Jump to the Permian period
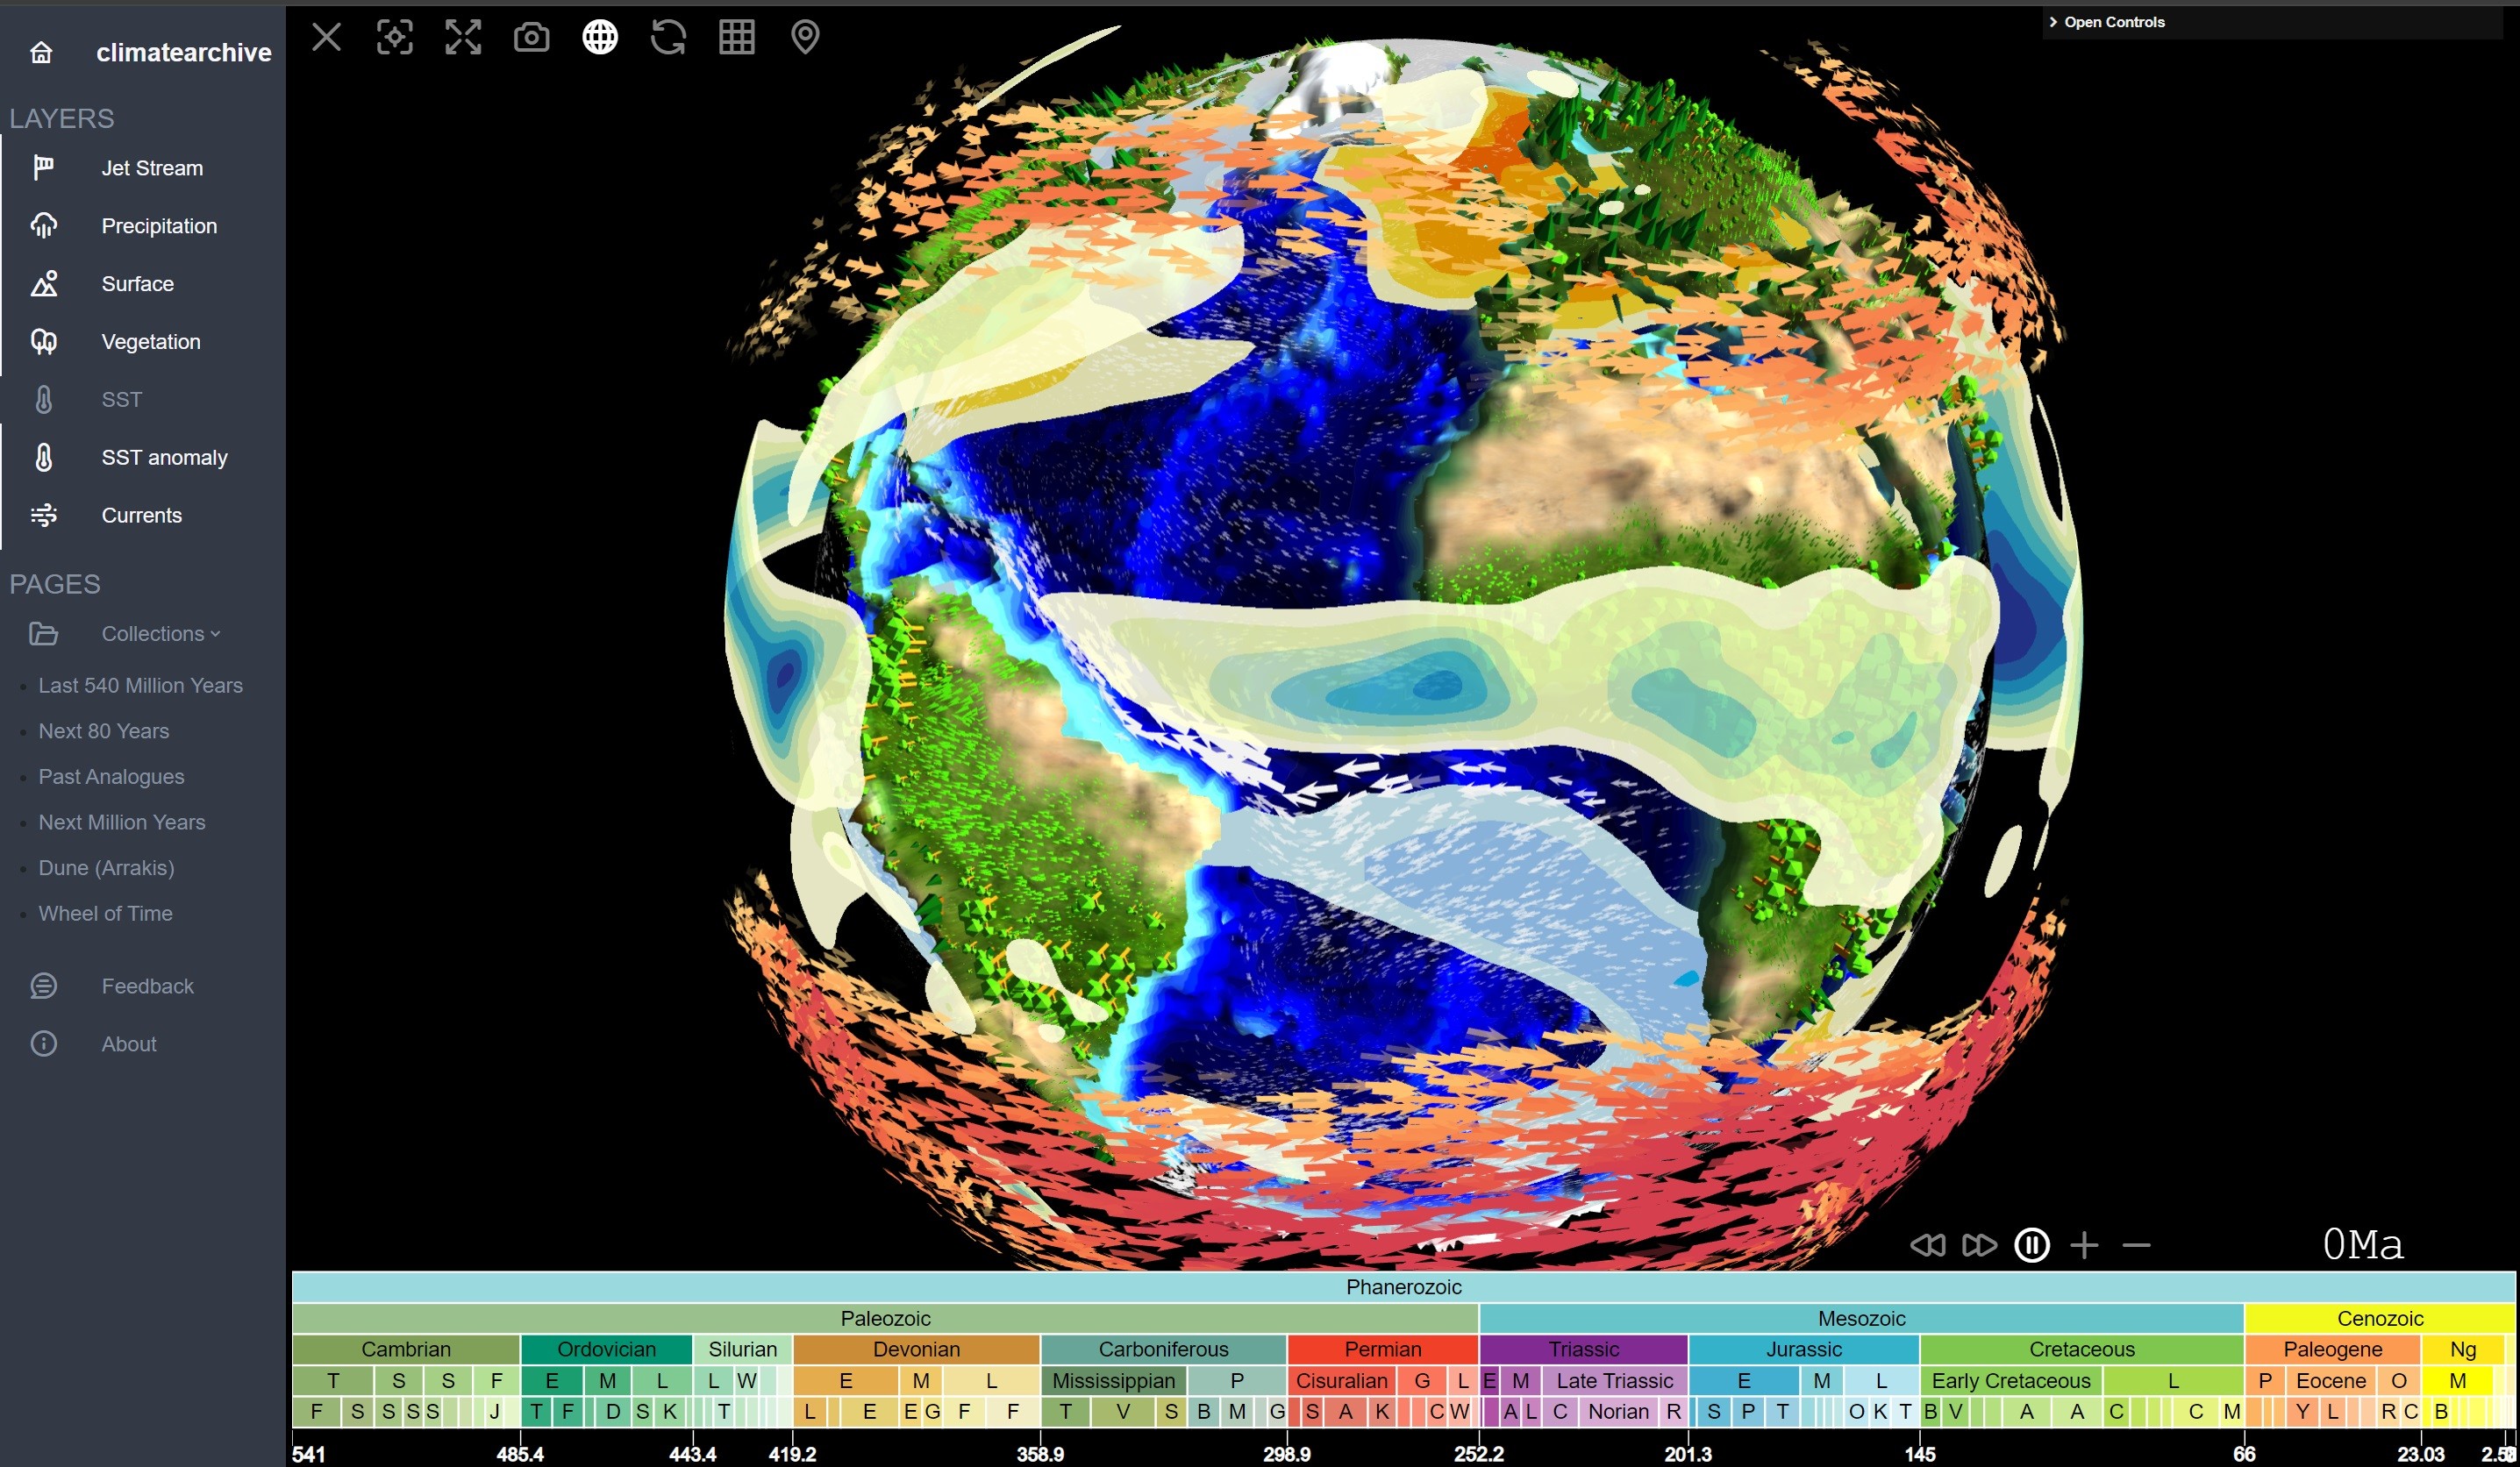This screenshot has height=1467, width=2520. pyautogui.click(x=1382, y=1349)
